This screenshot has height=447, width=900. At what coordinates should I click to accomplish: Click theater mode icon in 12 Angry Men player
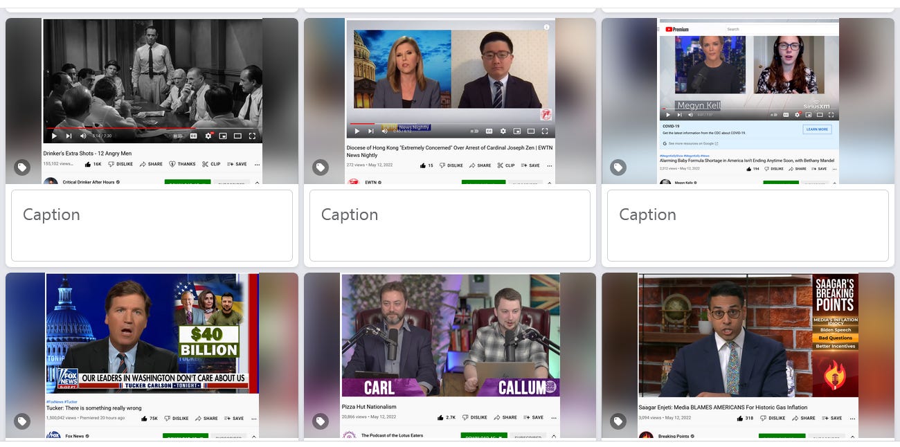[x=237, y=136]
